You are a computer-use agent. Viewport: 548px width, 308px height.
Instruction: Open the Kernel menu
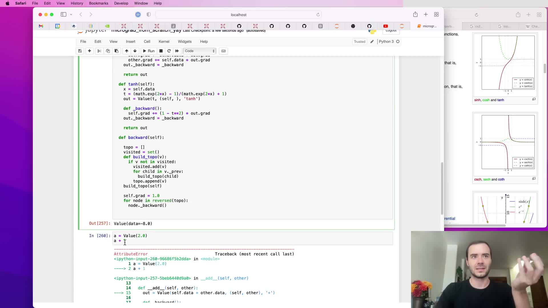pos(164,41)
